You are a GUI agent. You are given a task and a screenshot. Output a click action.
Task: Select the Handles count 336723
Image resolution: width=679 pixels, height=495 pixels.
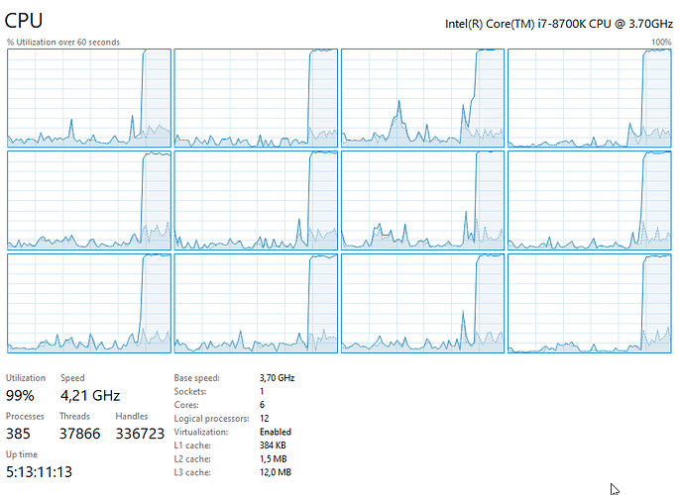(140, 434)
